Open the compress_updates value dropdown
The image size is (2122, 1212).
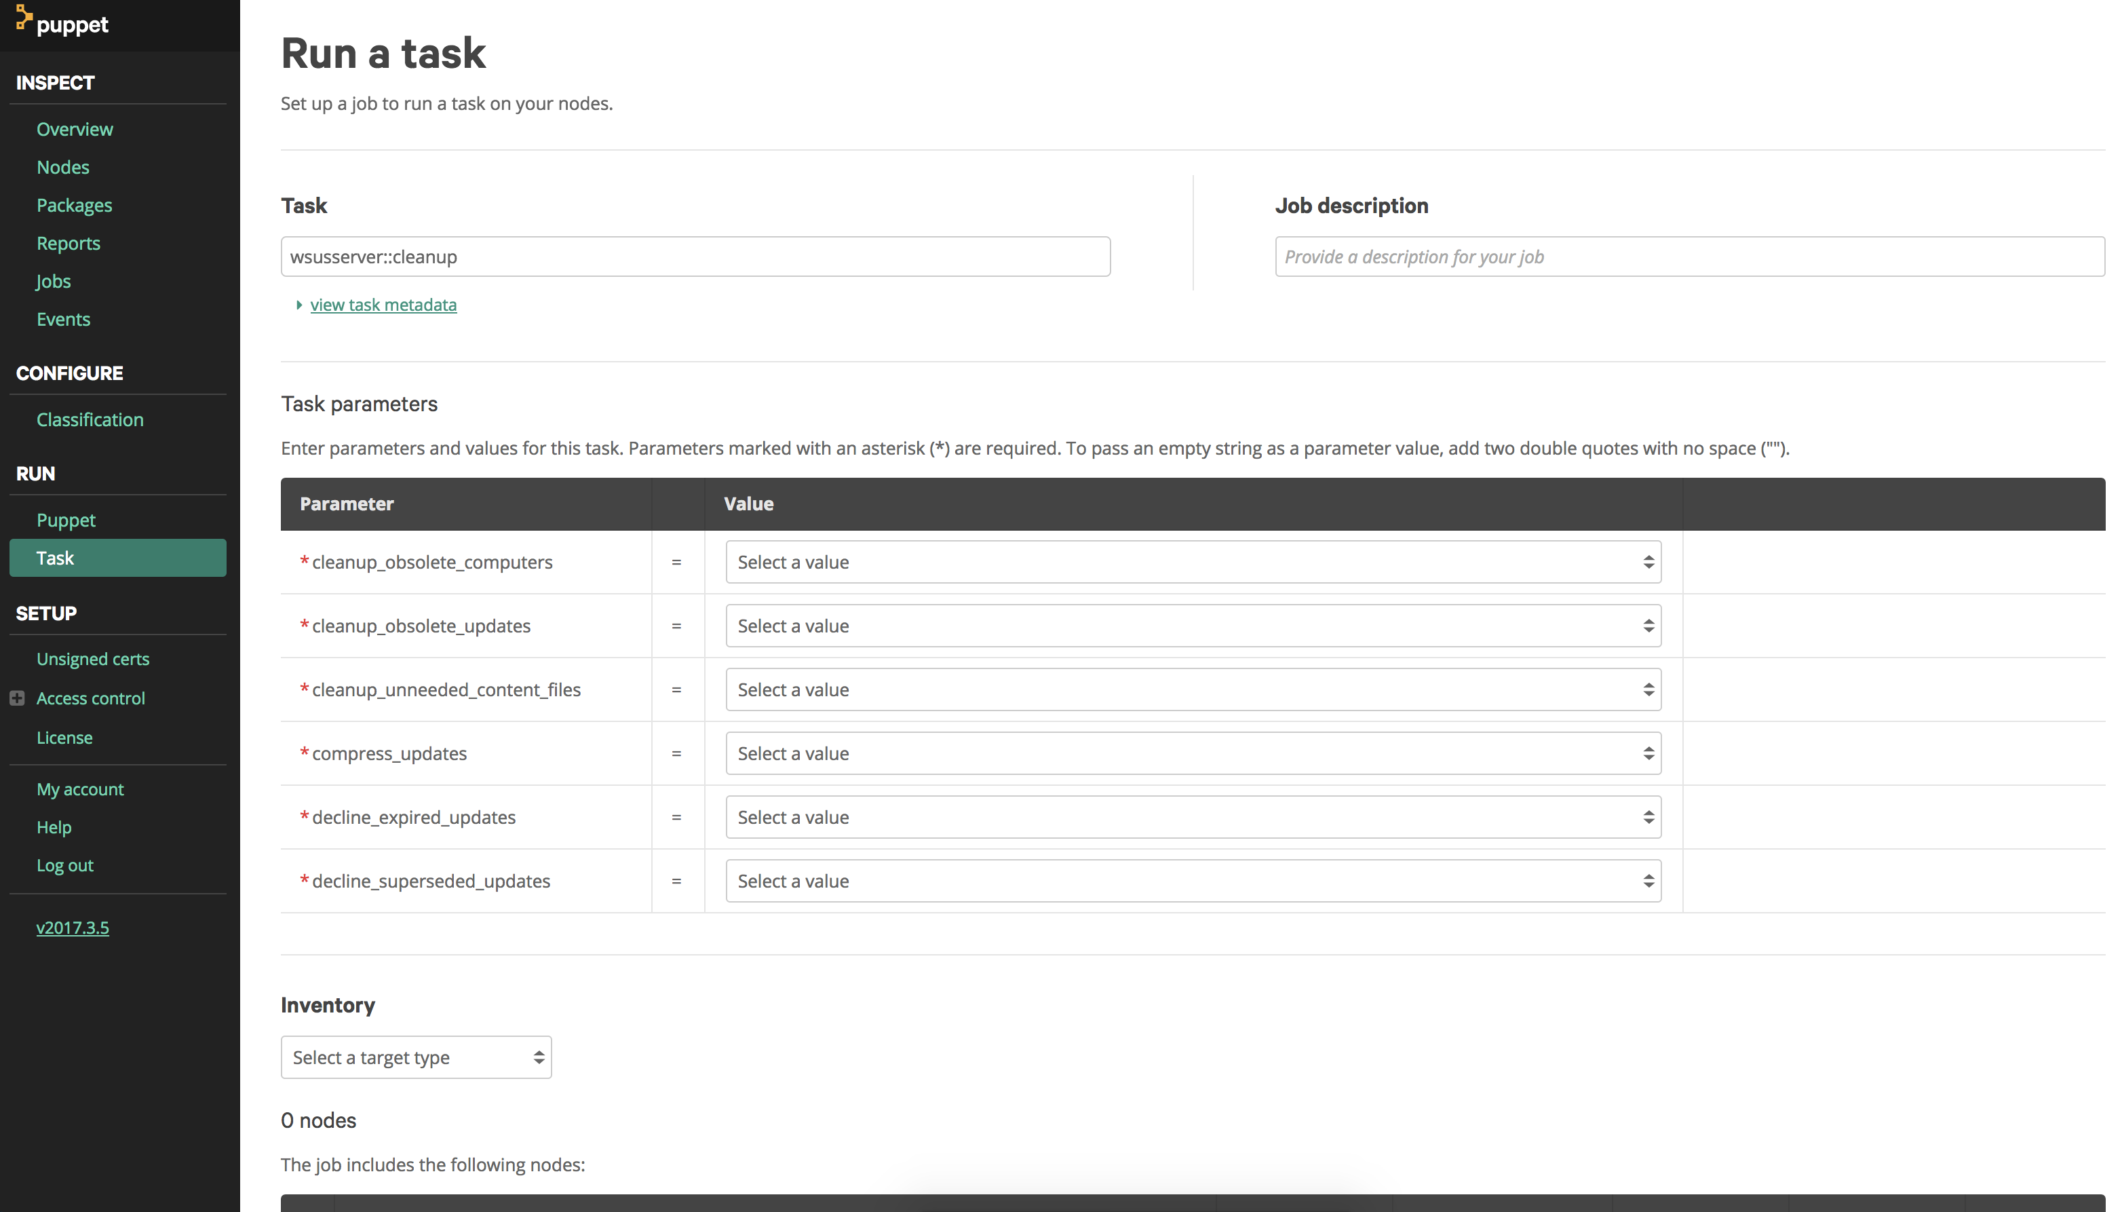(x=1192, y=753)
